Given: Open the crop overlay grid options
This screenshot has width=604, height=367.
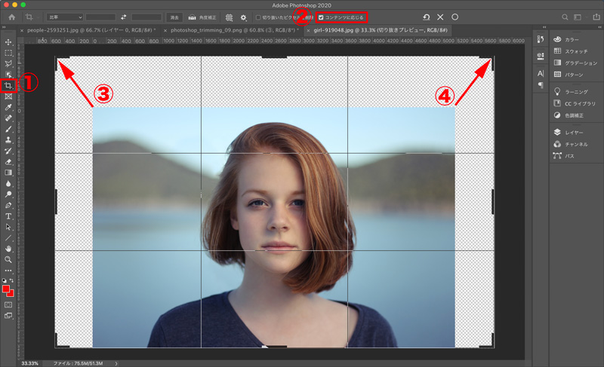Looking at the screenshot, I should point(230,17).
